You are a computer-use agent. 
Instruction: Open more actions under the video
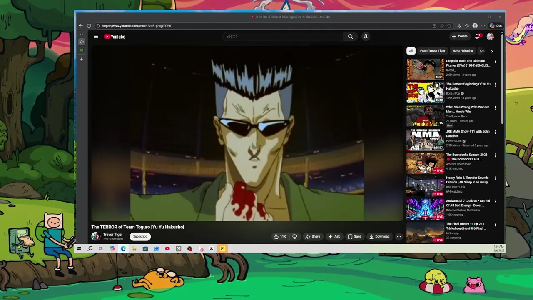(399, 237)
